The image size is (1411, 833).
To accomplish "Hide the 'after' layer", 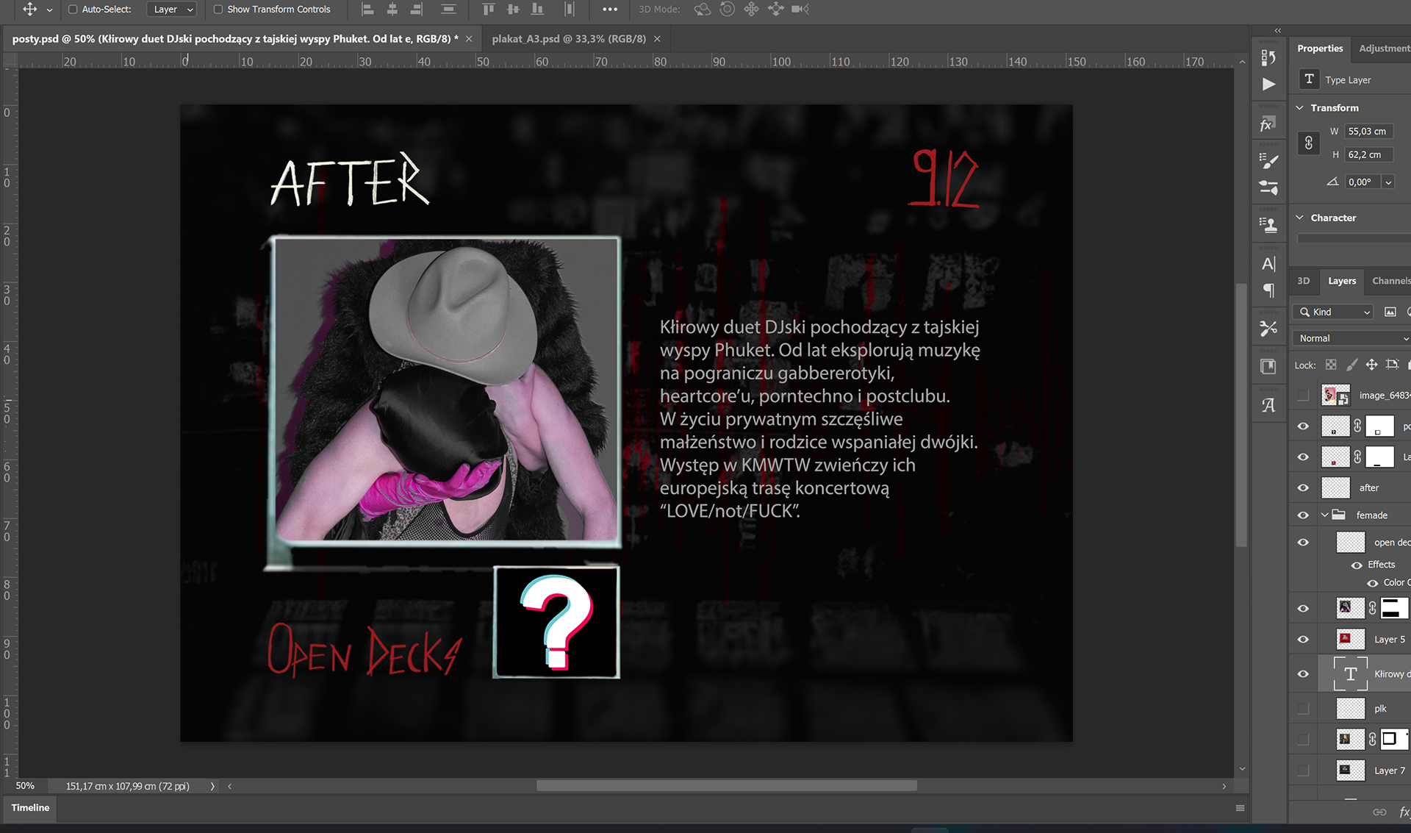I will coord(1303,487).
